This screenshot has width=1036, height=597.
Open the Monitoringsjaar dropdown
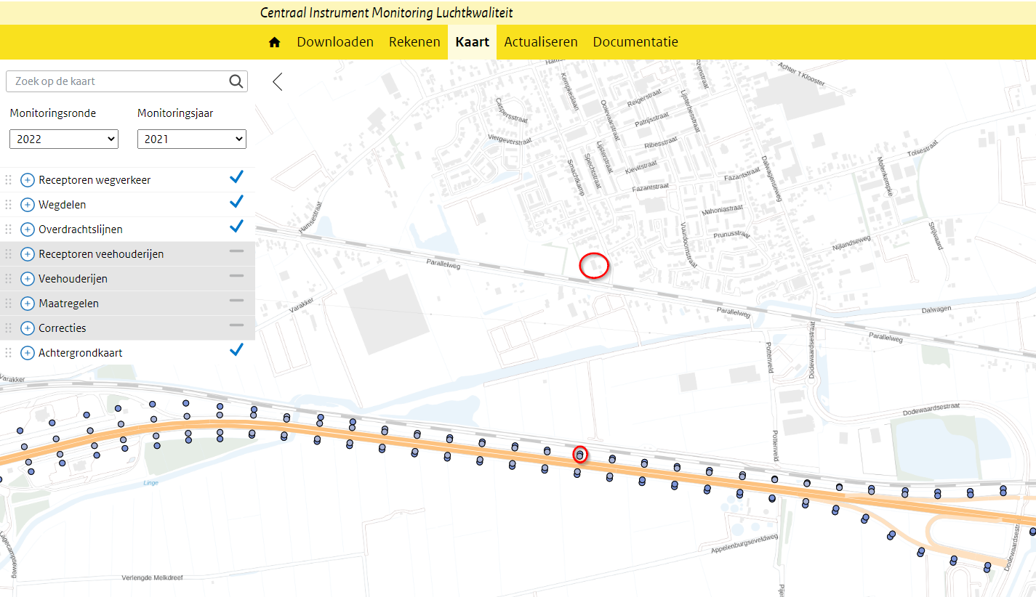coord(192,139)
